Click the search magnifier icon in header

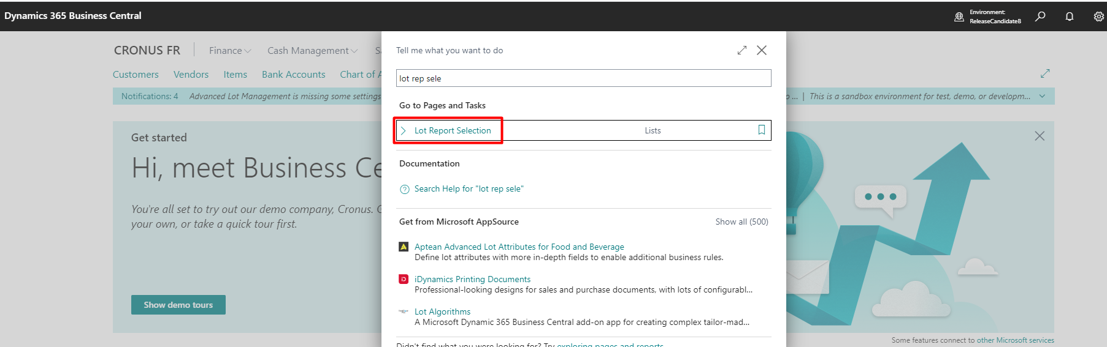(x=1040, y=17)
